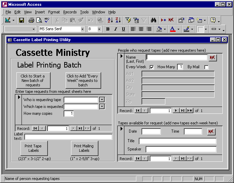Delete the requester record with X button
Viewport: 234px width, 183px height.
click(212, 58)
